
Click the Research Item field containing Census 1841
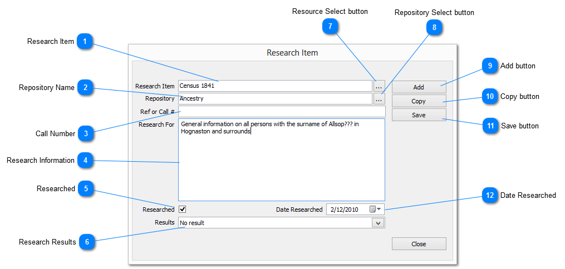tap(274, 86)
